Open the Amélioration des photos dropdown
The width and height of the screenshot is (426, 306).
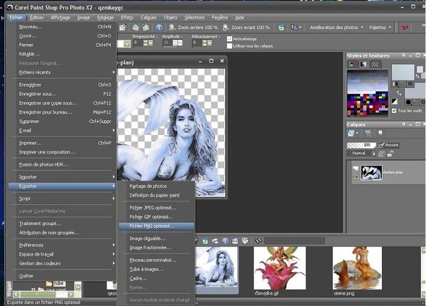[x=337, y=28]
